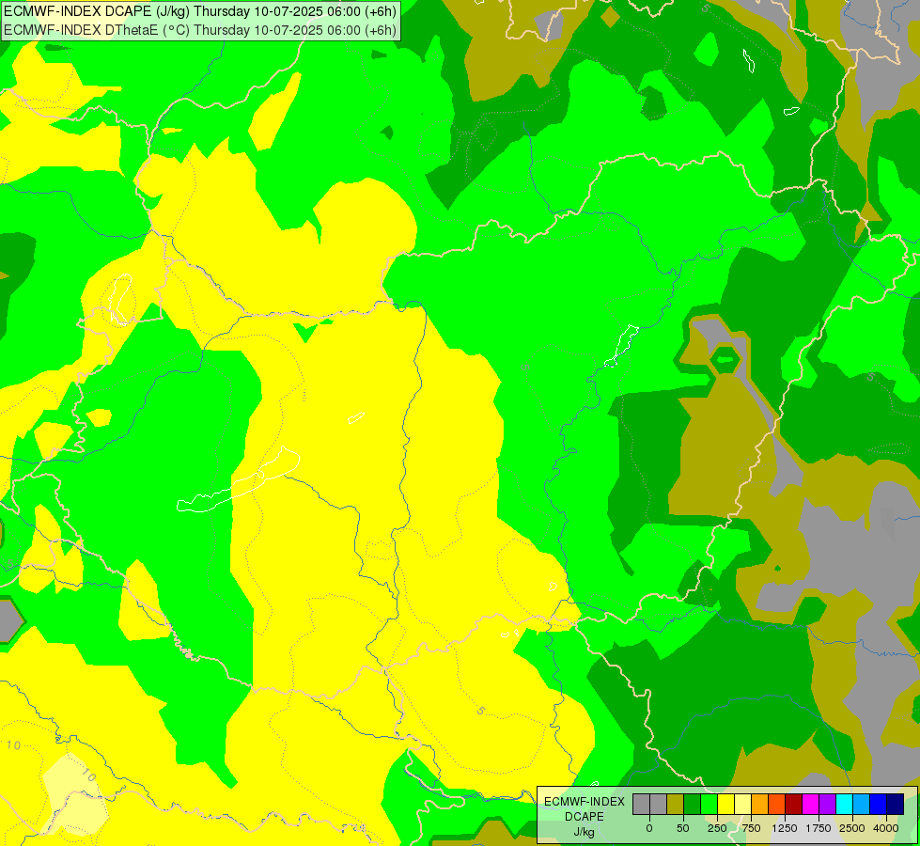920x846 pixels.
Task: Select the purple legend swatch
Action: (827, 804)
